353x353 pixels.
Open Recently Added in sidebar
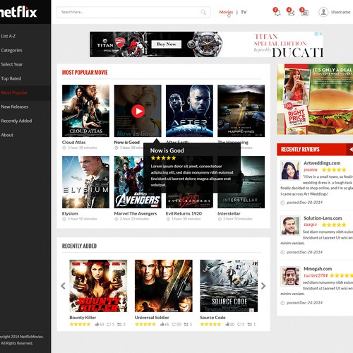point(16,121)
